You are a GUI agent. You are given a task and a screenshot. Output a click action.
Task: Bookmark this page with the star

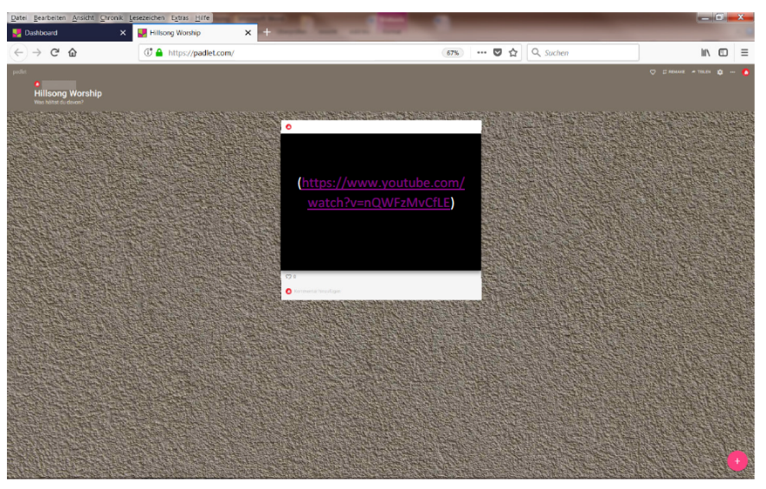[513, 52]
